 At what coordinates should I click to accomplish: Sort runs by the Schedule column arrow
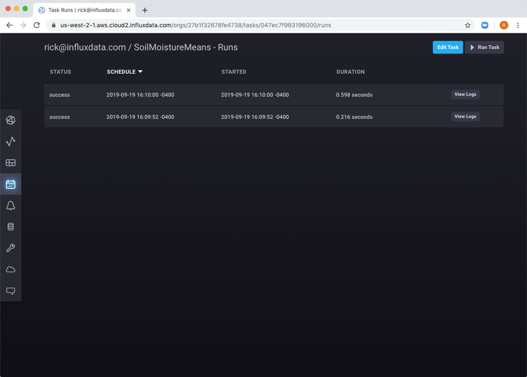coord(140,72)
